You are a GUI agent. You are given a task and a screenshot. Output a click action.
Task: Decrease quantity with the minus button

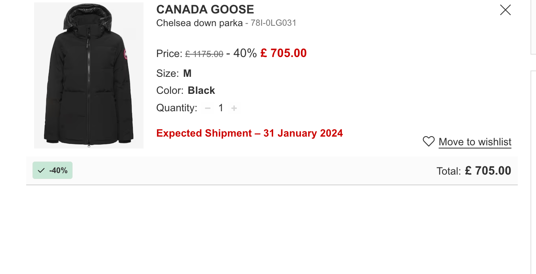coord(208,108)
